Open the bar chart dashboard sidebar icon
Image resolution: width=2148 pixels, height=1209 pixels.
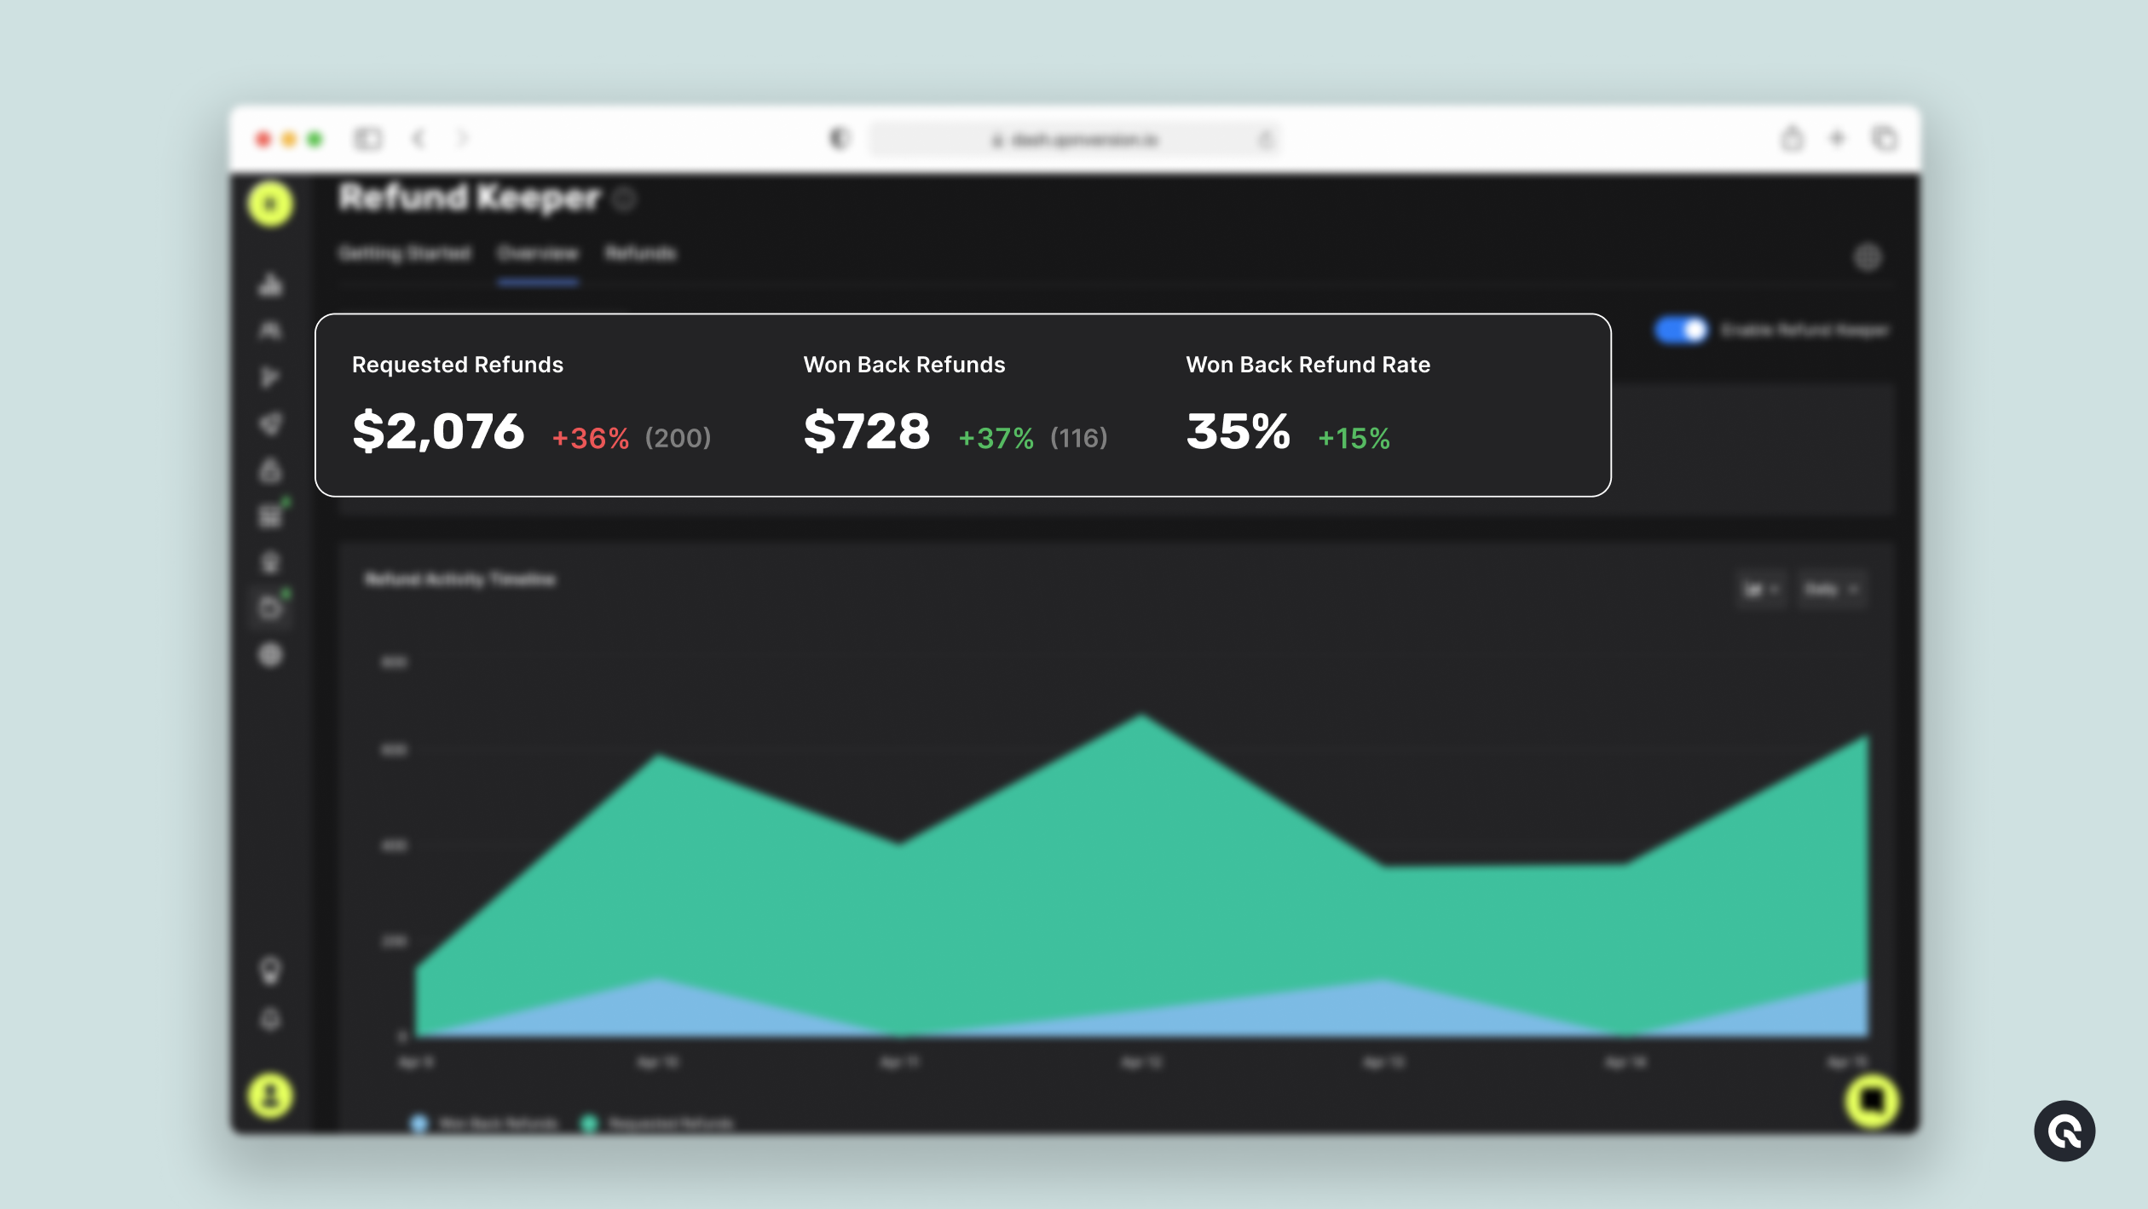270,285
